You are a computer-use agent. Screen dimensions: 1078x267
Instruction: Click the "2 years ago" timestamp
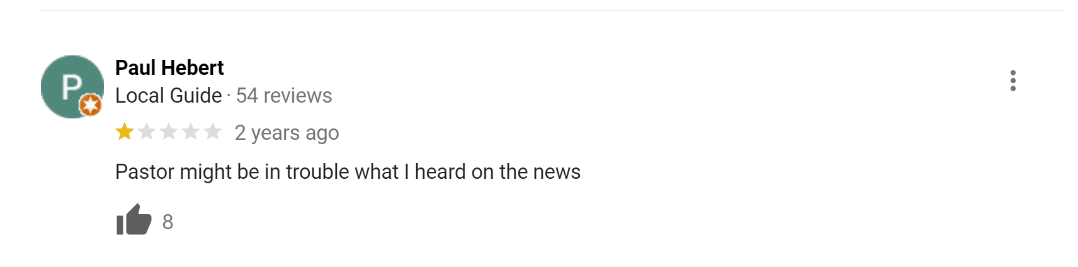[x=287, y=133]
